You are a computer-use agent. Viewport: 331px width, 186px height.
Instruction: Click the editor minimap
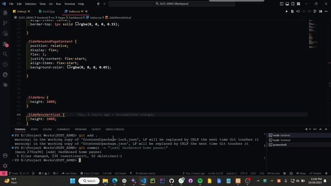(313, 35)
